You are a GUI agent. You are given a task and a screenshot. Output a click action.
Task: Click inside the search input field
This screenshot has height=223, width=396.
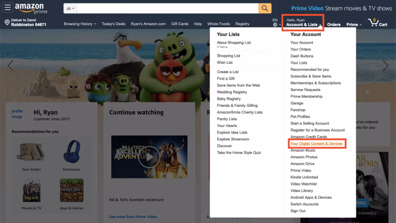167,8
